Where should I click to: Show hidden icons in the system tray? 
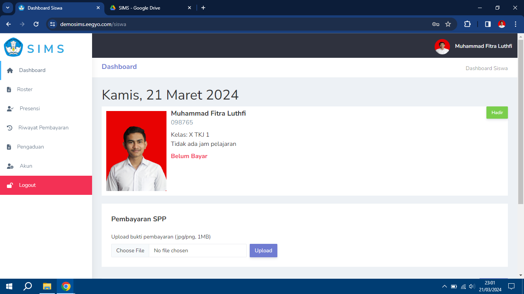point(444,286)
